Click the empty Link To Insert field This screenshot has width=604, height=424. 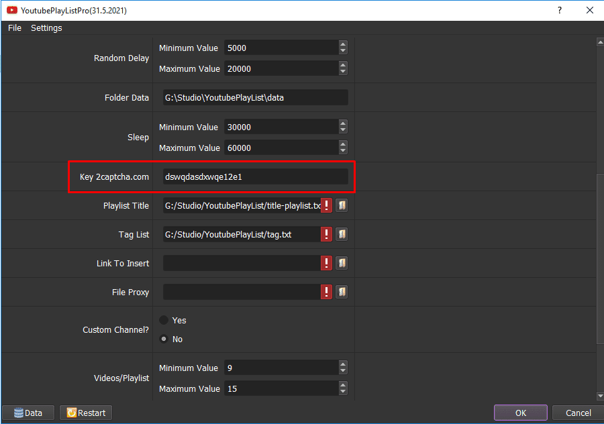coord(242,263)
